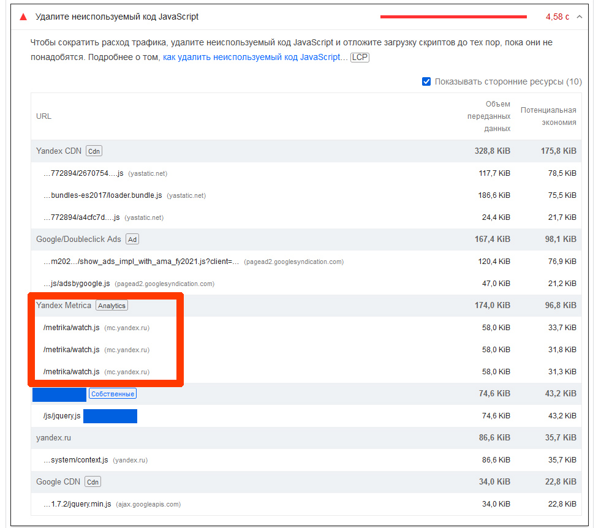Click the LCP badge
Screen dimensions: 612x528
tap(360, 58)
